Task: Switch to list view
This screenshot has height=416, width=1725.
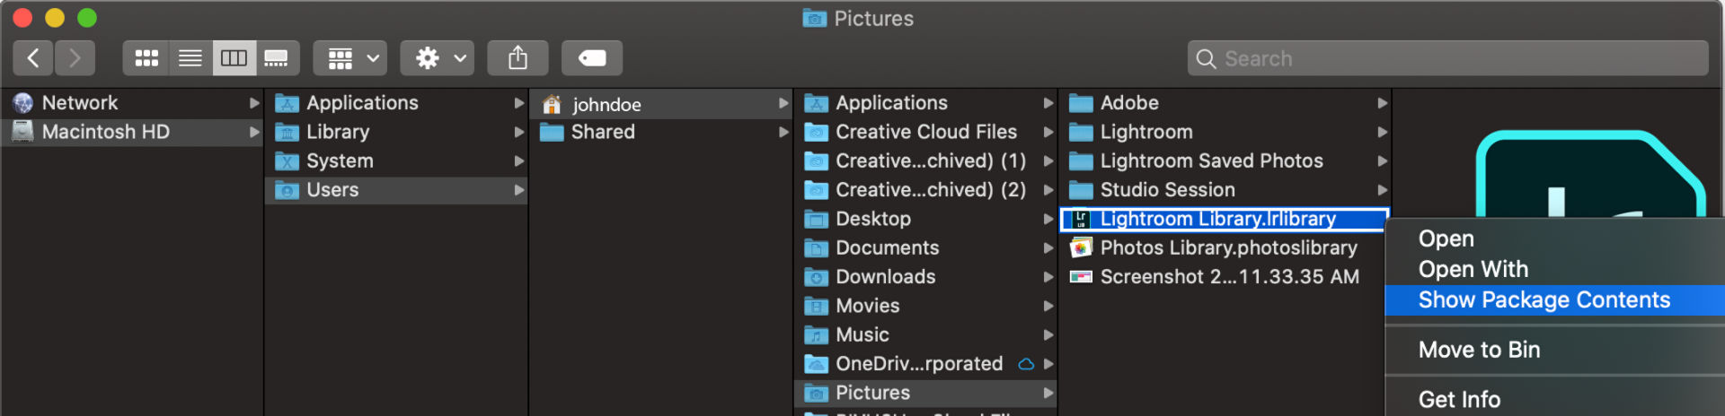Action: tap(190, 58)
